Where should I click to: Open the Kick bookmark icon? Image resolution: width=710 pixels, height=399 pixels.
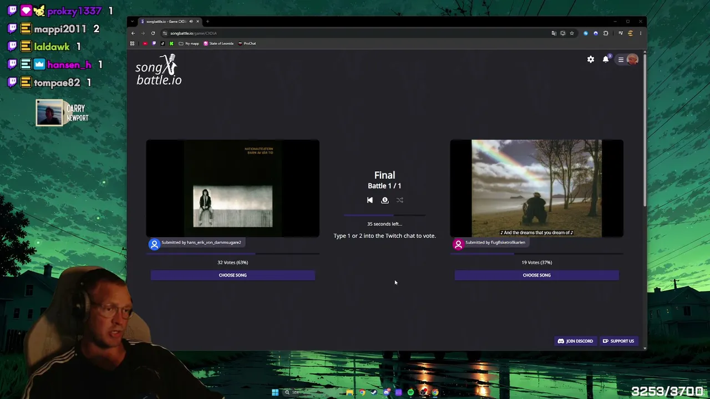click(171, 43)
